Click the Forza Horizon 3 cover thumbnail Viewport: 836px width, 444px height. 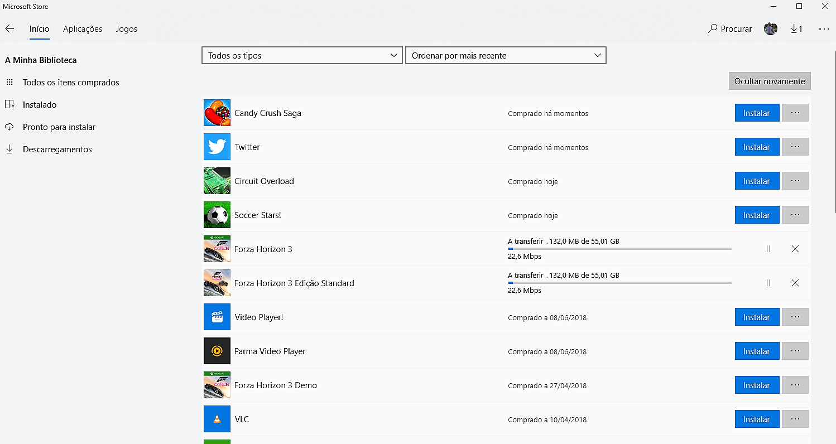click(217, 249)
